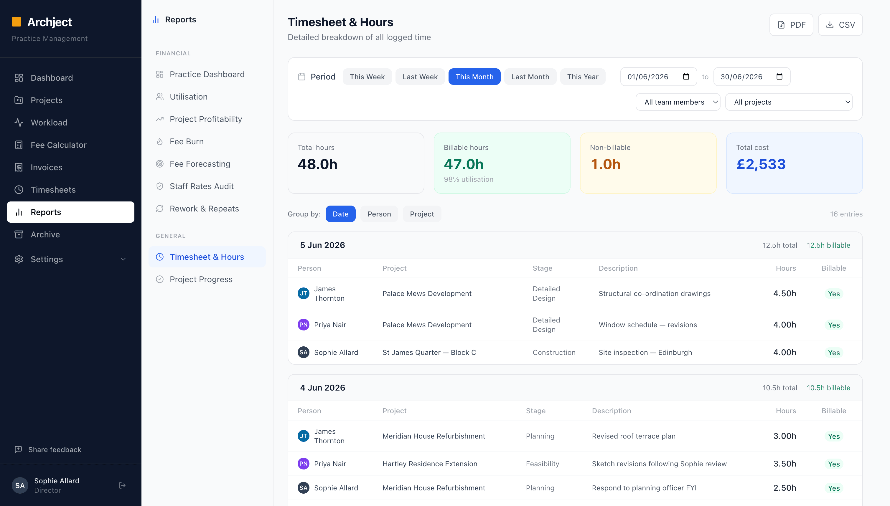
Task: Select Last Week period
Action: [x=420, y=77]
